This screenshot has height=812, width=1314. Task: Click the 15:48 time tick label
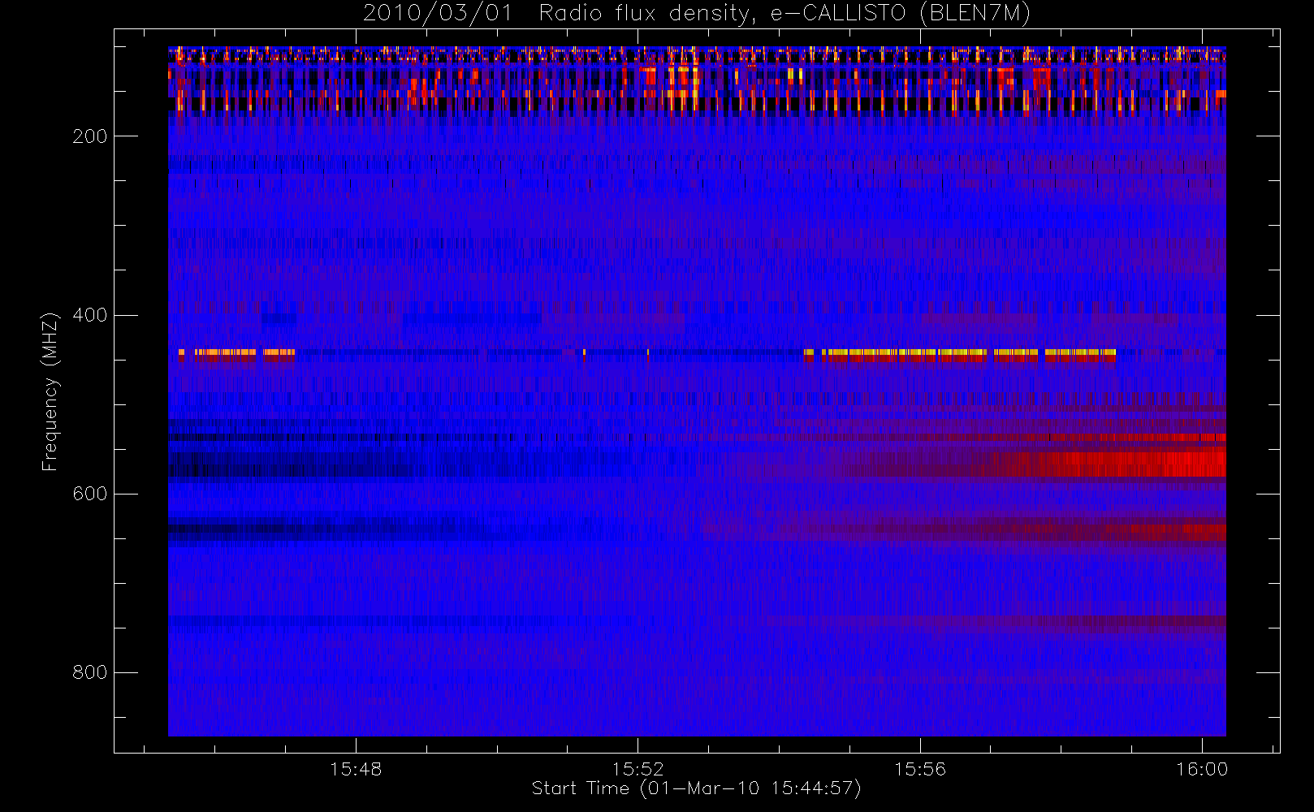(x=356, y=769)
